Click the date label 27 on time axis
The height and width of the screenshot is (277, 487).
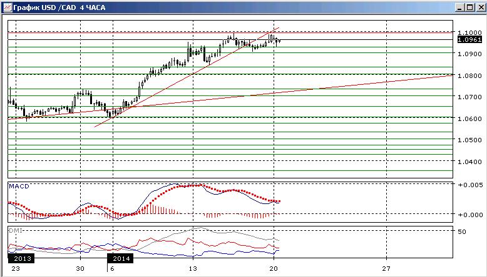[386, 268]
